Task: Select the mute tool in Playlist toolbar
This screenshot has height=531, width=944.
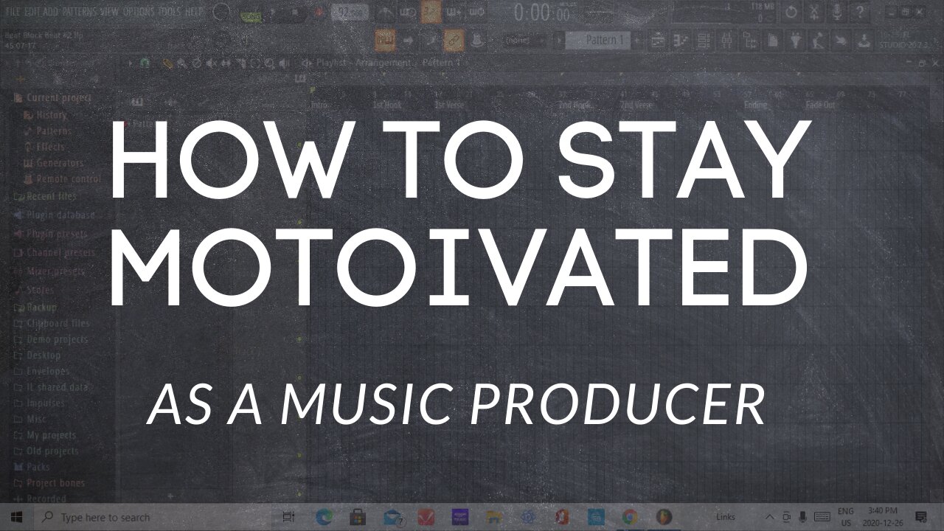Action: (212, 63)
